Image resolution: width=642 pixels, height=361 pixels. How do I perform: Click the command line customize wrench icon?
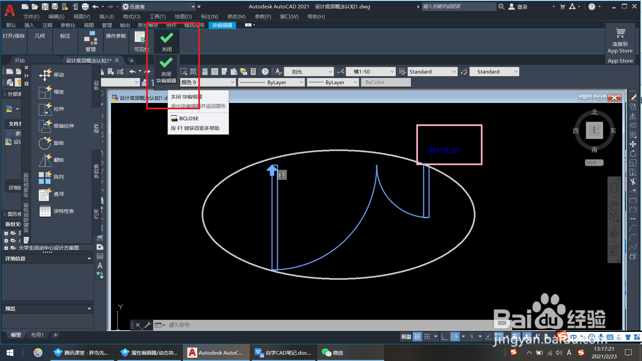pyautogui.click(x=147, y=325)
